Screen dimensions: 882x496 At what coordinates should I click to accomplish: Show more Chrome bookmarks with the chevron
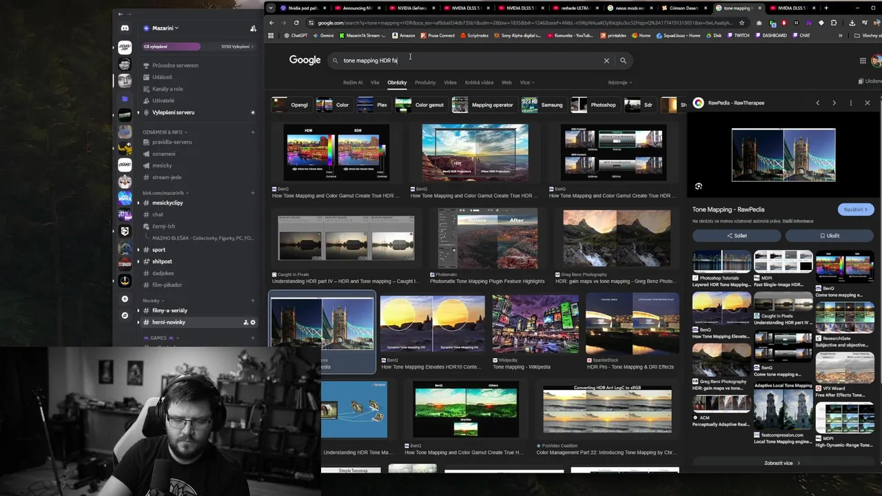pyautogui.click(x=840, y=35)
